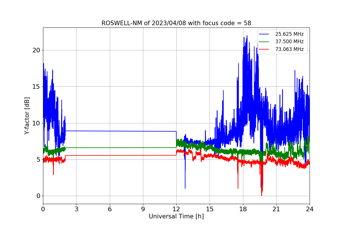Click x-axis tick label 18

[243, 209]
